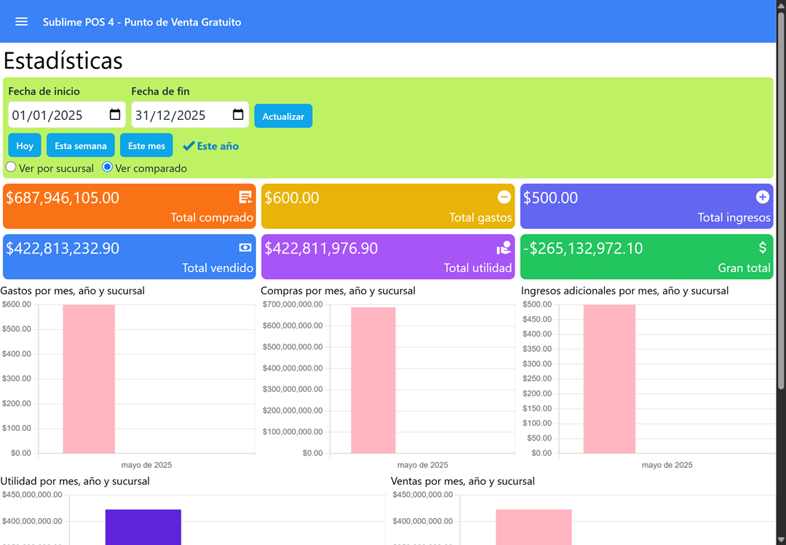Screen dimensions: 786x545
Task: Click the -$265,132,972.10 gran total value
Action: tap(583, 249)
